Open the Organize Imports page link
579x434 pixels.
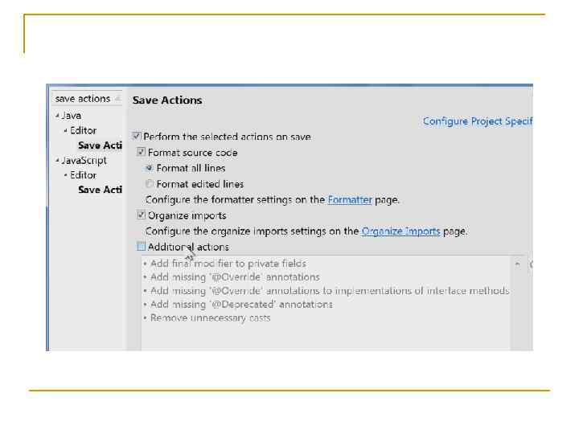400,231
